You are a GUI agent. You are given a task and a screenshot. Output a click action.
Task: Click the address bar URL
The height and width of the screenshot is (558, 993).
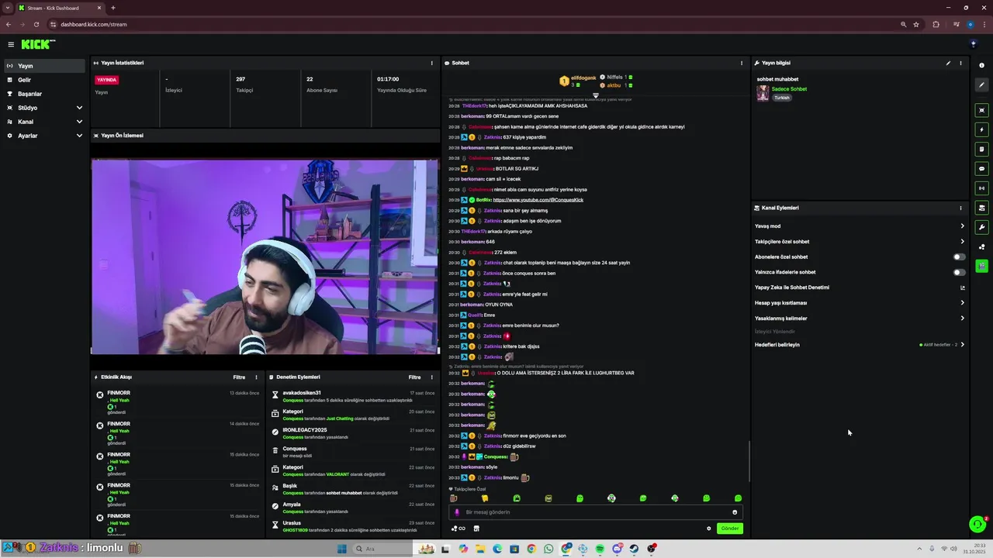pos(94,24)
